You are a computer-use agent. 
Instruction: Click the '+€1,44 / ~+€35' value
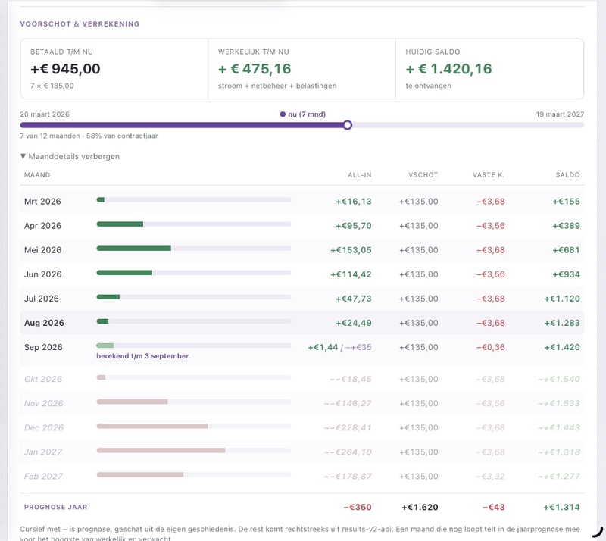339,347
